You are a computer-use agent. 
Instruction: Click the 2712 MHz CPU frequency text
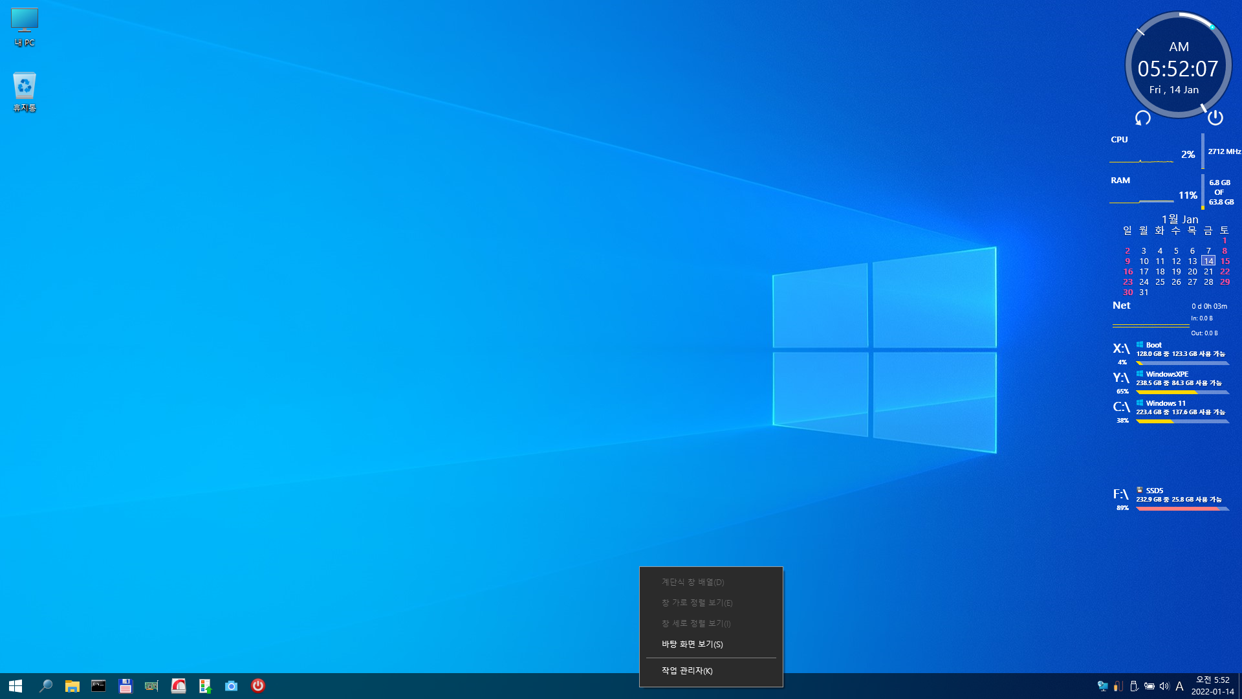(1224, 151)
